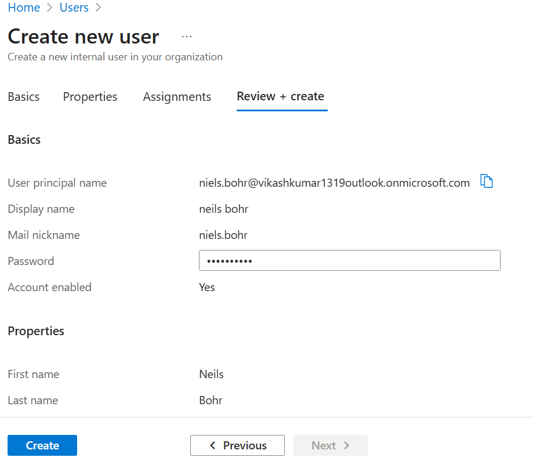Click the First name value Neils
This screenshot has width=533, height=461.
[x=211, y=375]
